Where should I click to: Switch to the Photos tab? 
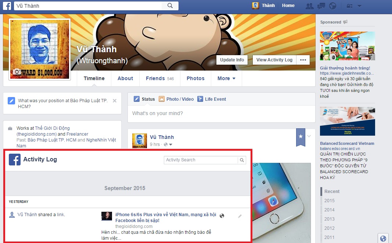click(195, 78)
